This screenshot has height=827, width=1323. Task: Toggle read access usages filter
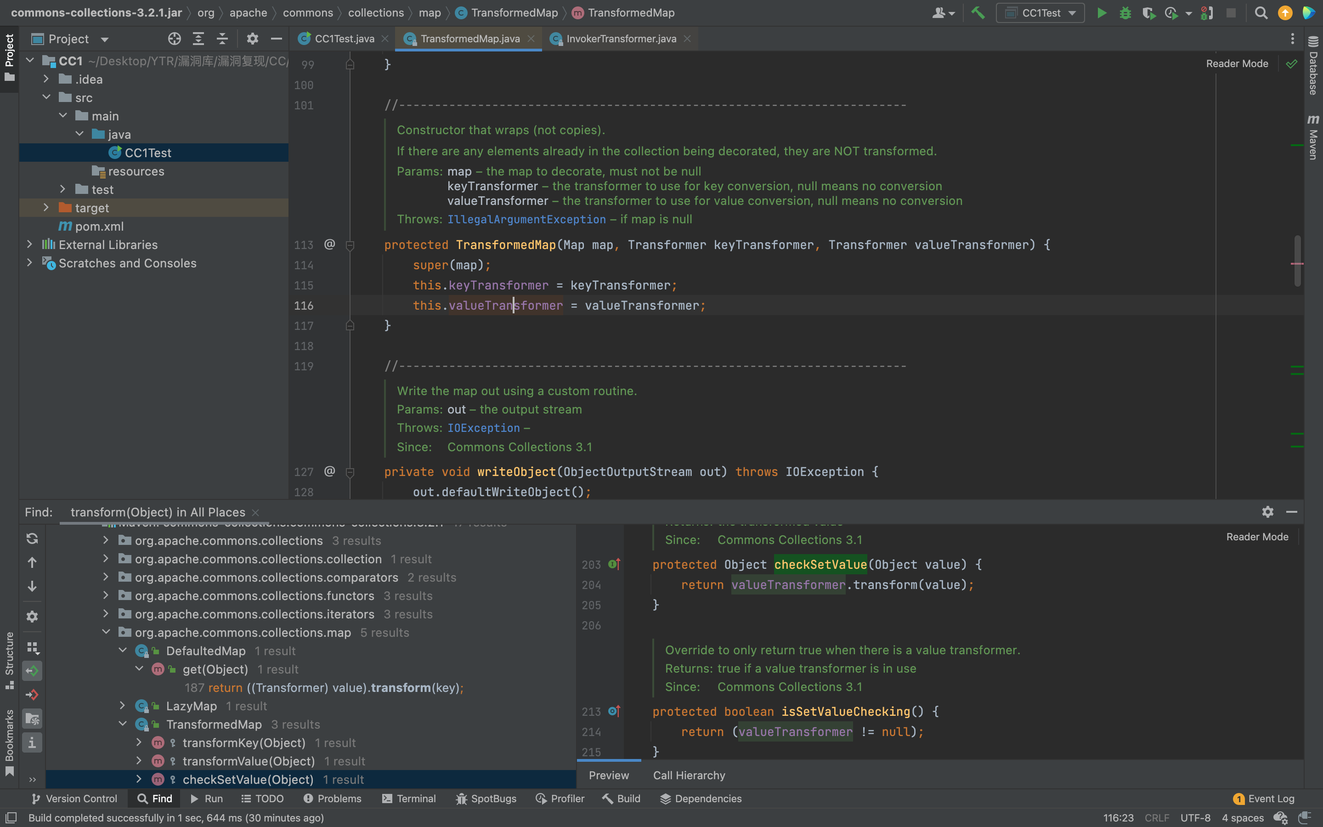point(32,671)
